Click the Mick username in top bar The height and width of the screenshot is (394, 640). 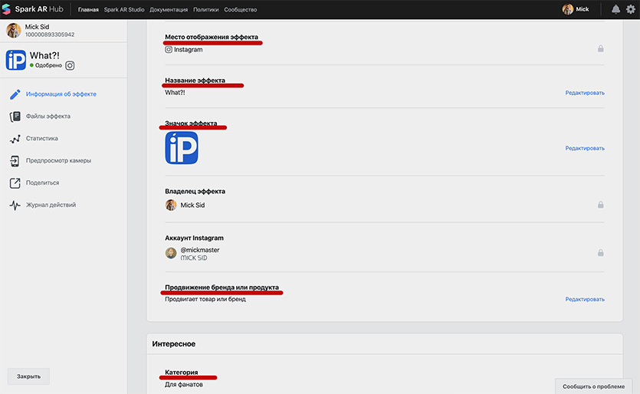(x=583, y=9)
